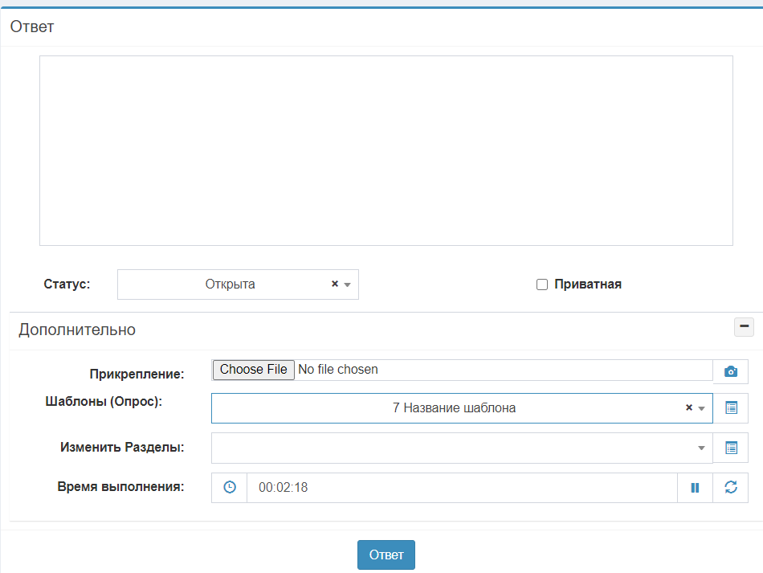Expand the Изменить Разделы dropdown
This screenshot has width=763, height=573.
(x=461, y=448)
